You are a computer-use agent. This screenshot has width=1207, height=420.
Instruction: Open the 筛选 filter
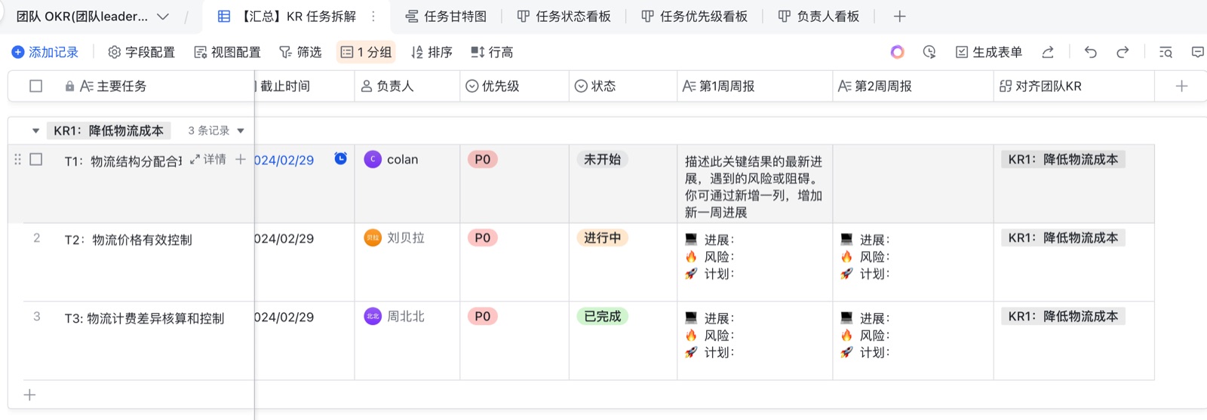pos(300,52)
